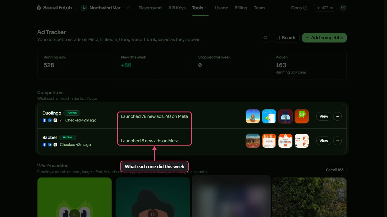Navigate to the Billing tab
The height and width of the screenshot is (217, 387).
[x=241, y=8]
